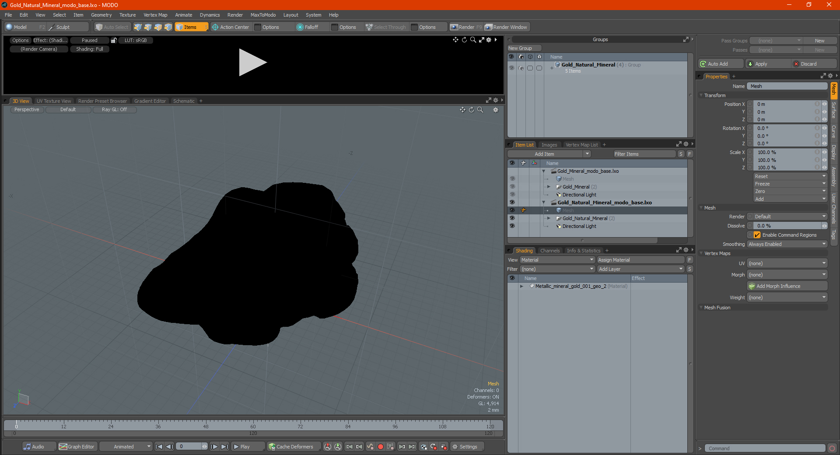Click 3D viewport zoom magnifier
Viewport: 840px width, 455px height.
[480, 110]
